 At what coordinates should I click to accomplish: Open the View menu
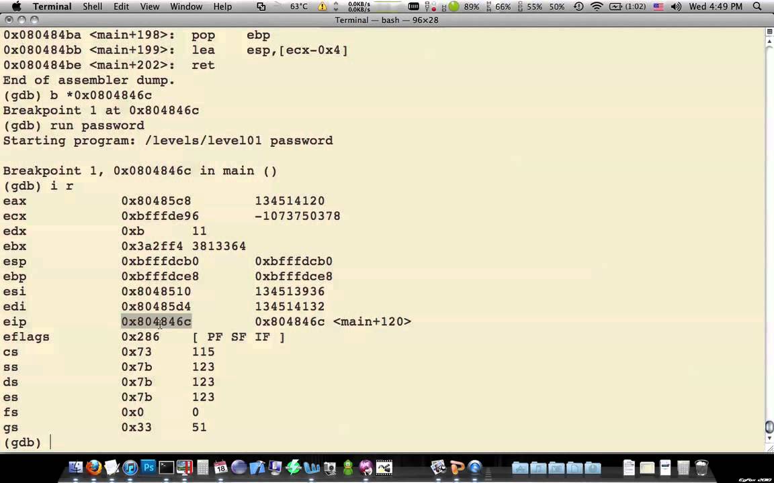(x=150, y=7)
